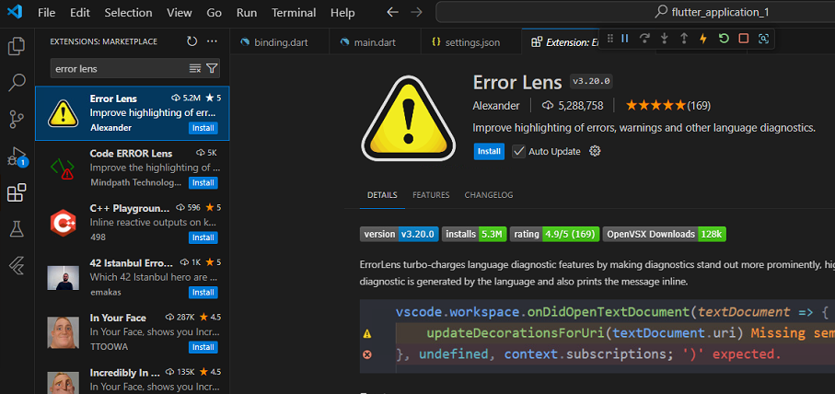The height and width of the screenshot is (394, 835).
Task: Open the Selection menu
Action: coord(128,12)
